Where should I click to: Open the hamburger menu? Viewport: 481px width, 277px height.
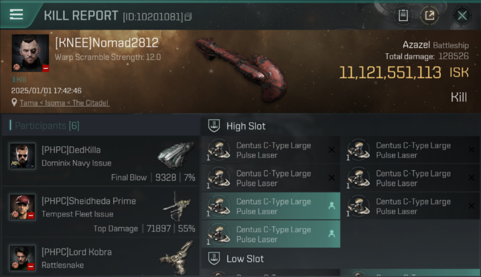click(16, 15)
